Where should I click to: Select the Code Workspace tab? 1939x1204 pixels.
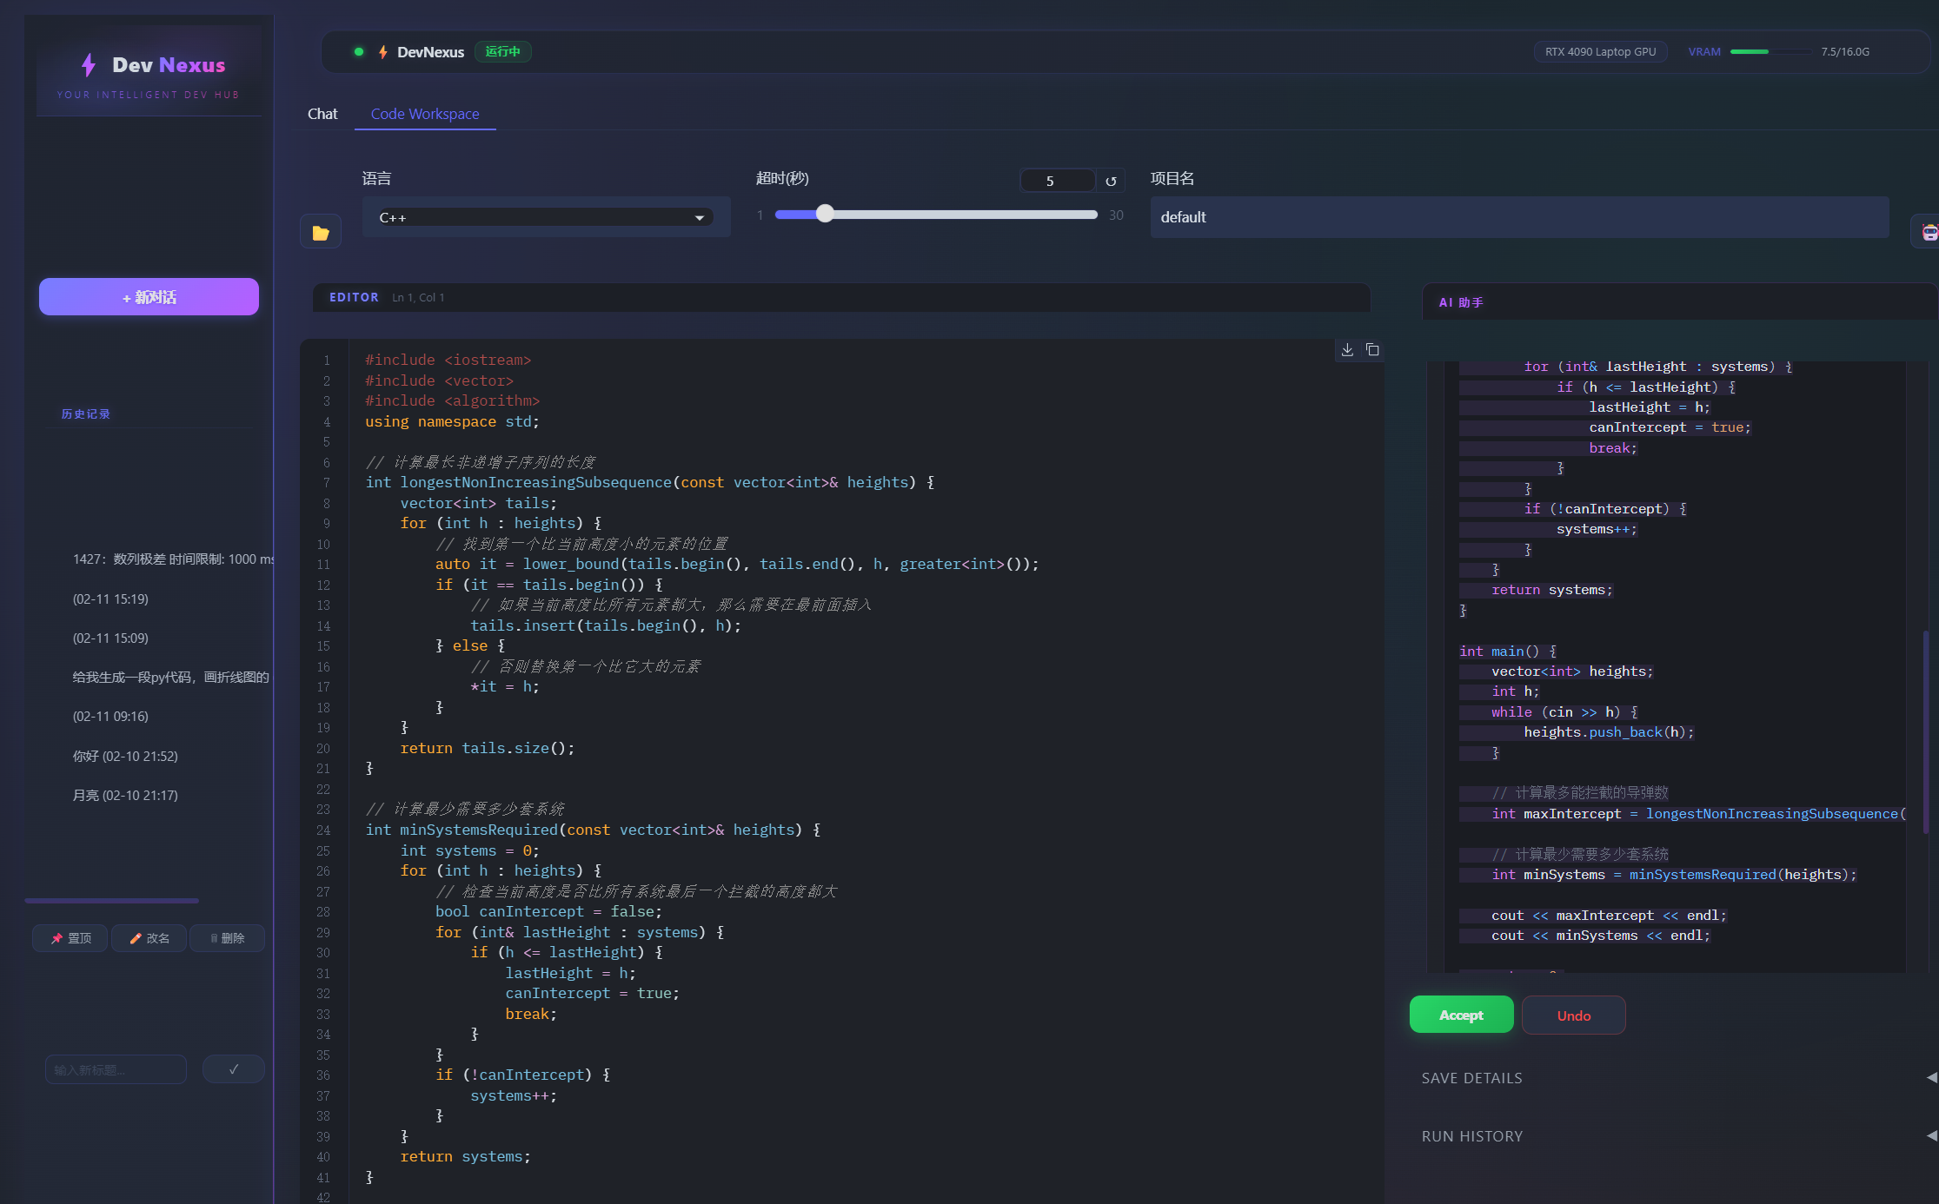[425, 114]
